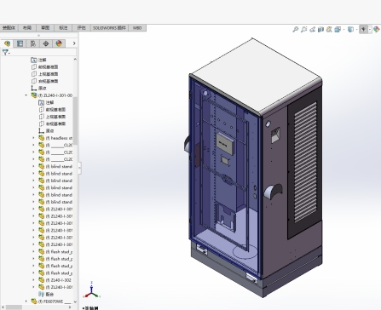Select the Zoom to Area tool
Viewport: 381px width, 310px height.
[304, 29]
